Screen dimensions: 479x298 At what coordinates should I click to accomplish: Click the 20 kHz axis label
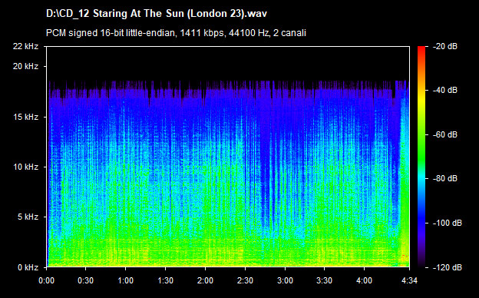25,66
